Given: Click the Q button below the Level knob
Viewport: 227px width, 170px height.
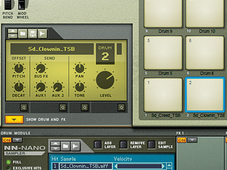Looking at the screenshot, I should (x=122, y=108).
